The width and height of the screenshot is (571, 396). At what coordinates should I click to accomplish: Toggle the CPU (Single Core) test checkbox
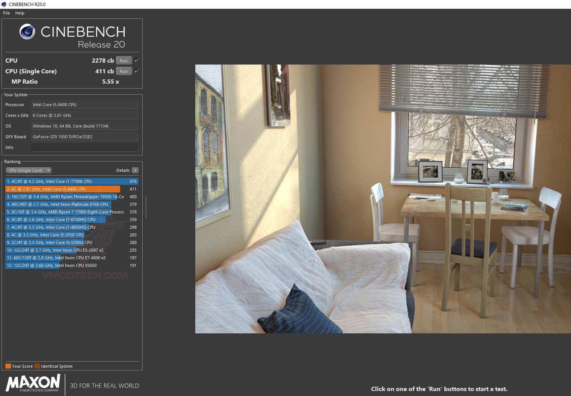137,71
